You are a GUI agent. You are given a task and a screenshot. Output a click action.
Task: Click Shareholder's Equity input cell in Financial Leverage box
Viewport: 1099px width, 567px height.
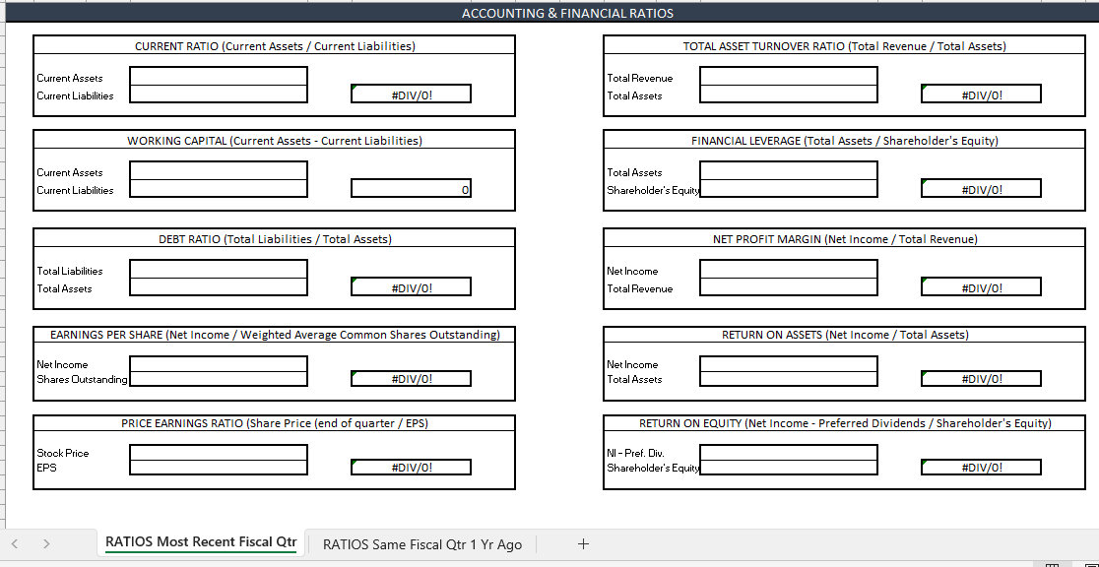[x=789, y=189]
